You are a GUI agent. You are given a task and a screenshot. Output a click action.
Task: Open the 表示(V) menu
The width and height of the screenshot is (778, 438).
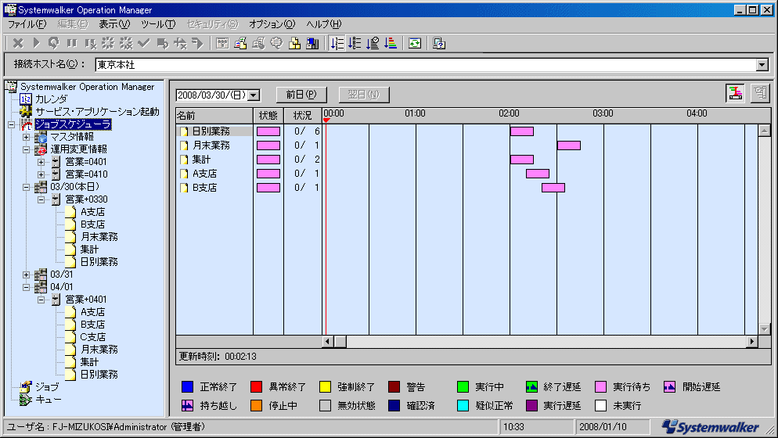coord(114,23)
